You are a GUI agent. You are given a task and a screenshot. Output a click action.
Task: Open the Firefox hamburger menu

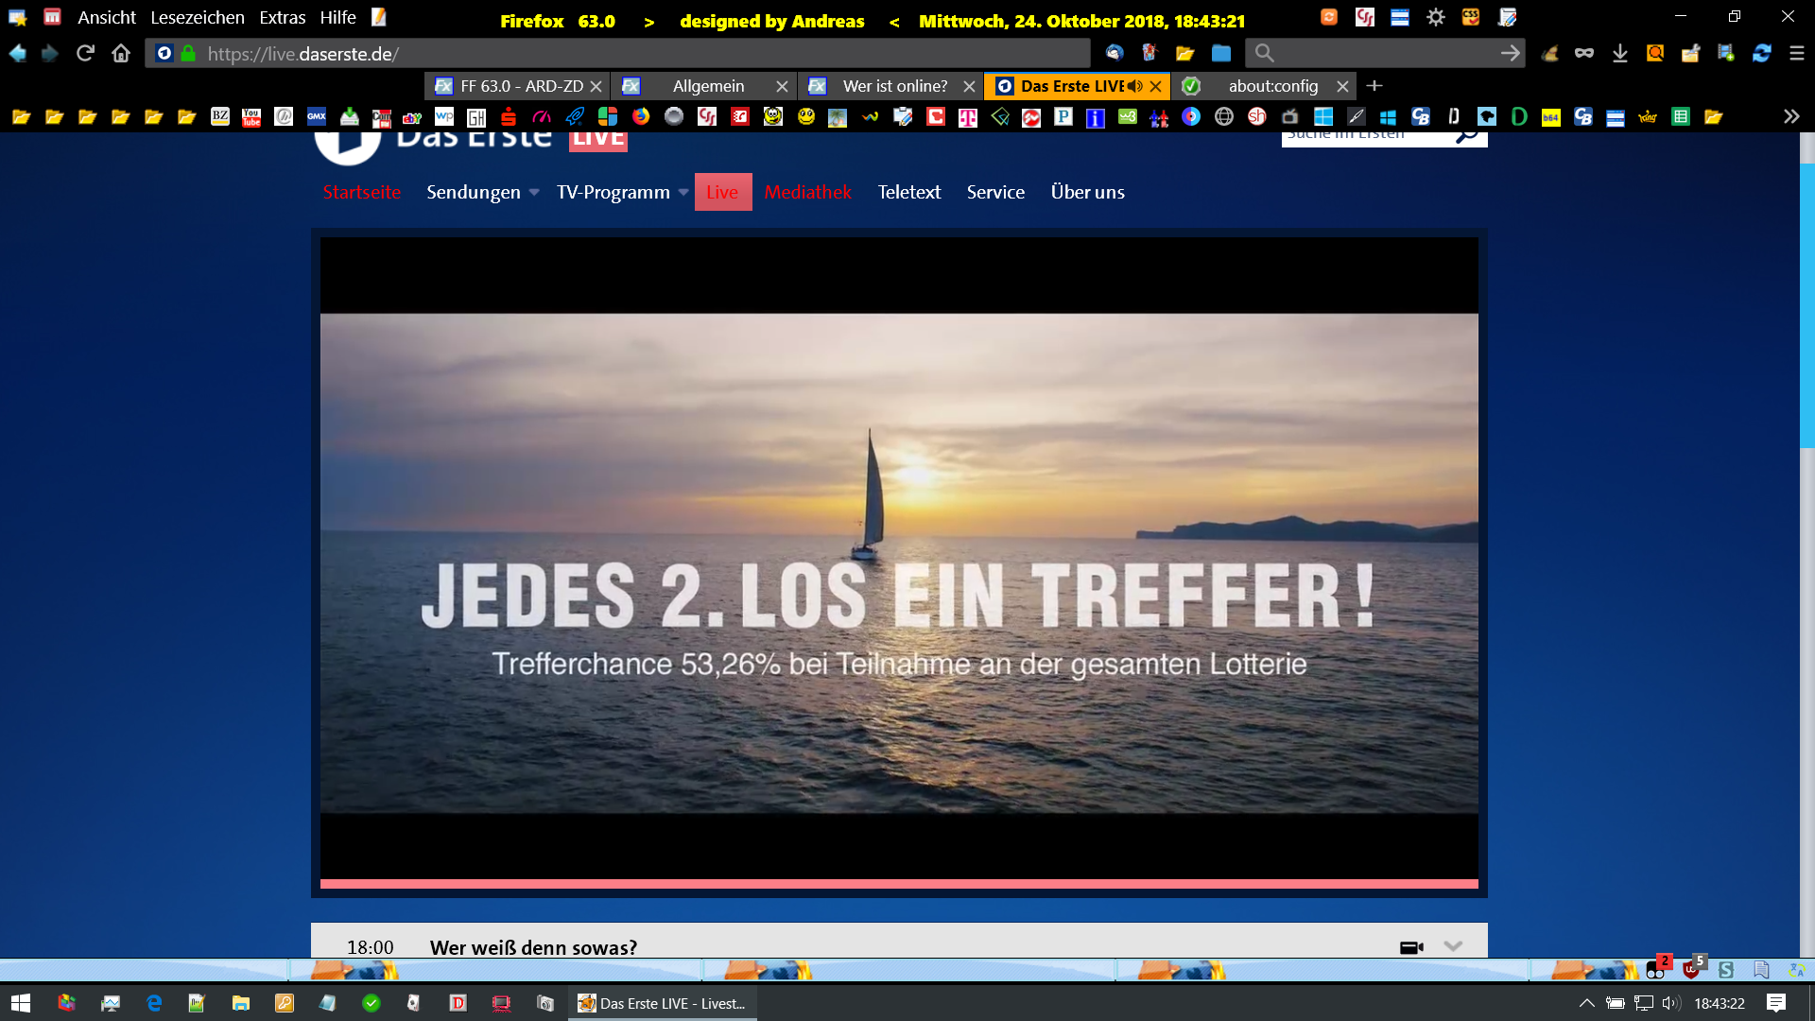click(x=1797, y=53)
